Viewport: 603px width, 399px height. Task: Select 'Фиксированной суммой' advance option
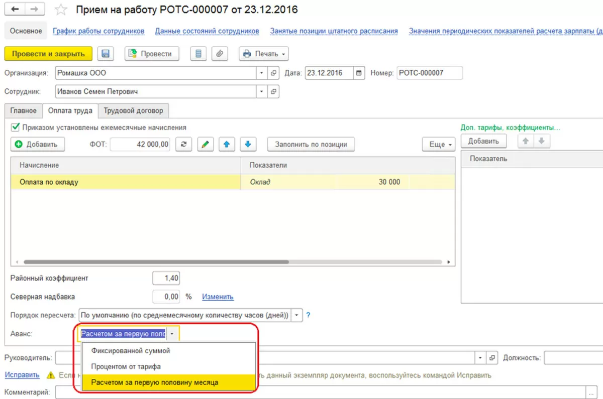[x=131, y=351]
